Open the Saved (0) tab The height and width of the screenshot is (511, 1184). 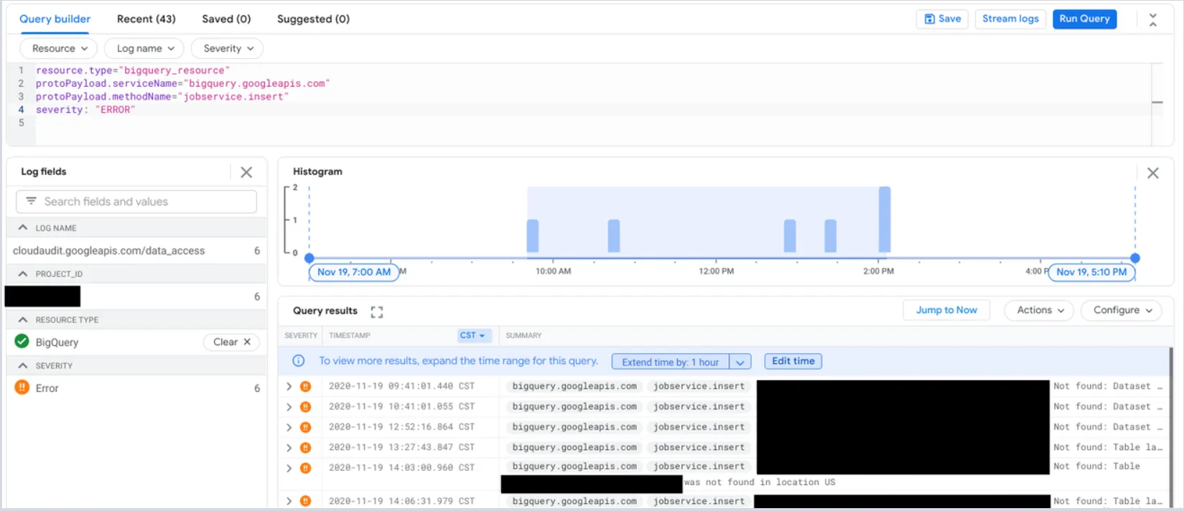click(x=226, y=19)
